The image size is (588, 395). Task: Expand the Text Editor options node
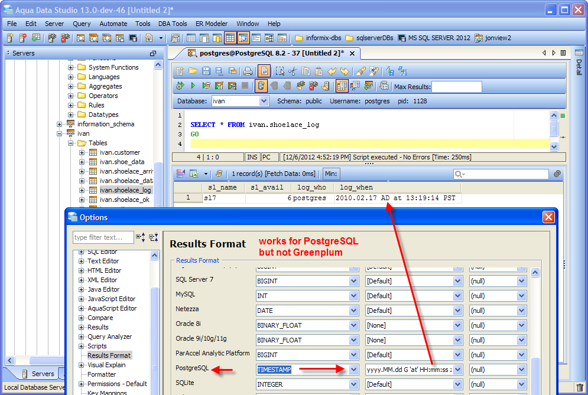[x=81, y=261]
